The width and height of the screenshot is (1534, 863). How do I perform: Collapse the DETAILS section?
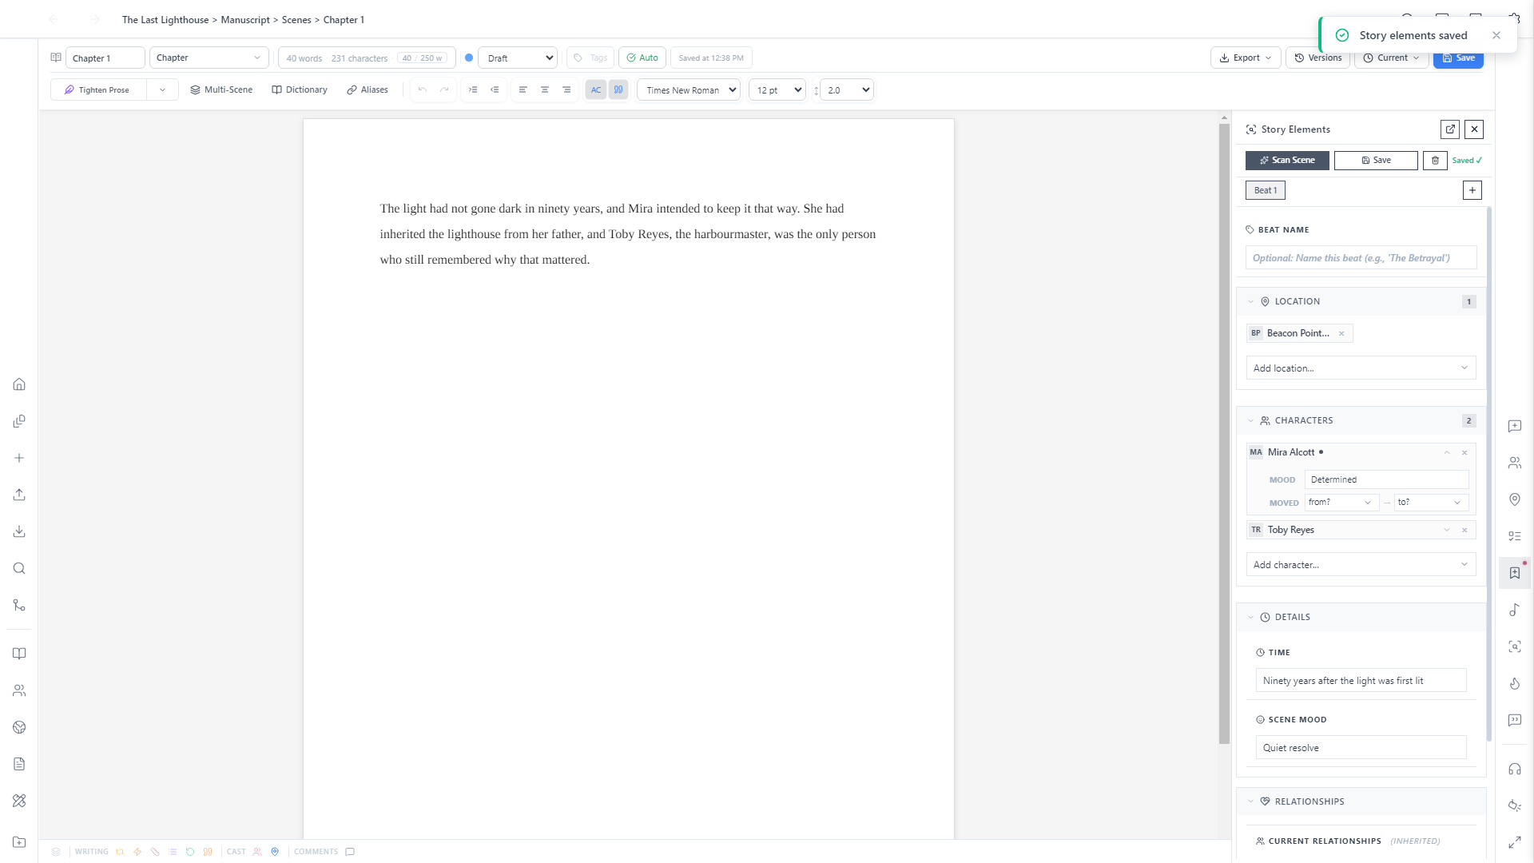[1251, 618]
